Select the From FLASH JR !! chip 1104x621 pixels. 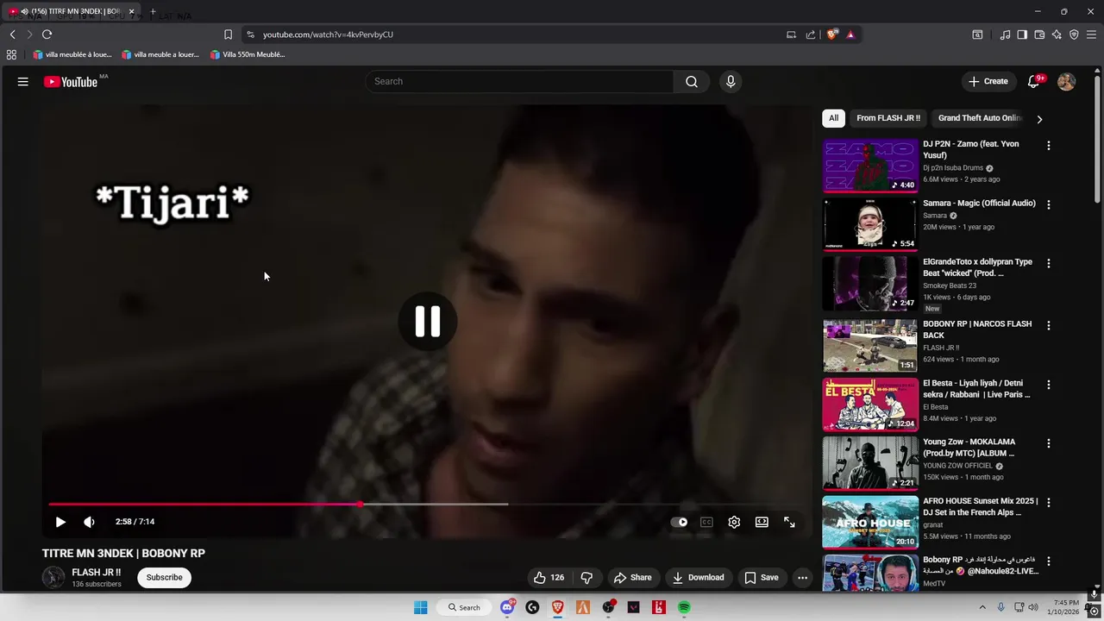[888, 118]
